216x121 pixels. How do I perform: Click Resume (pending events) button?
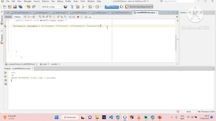coord(139,7)
